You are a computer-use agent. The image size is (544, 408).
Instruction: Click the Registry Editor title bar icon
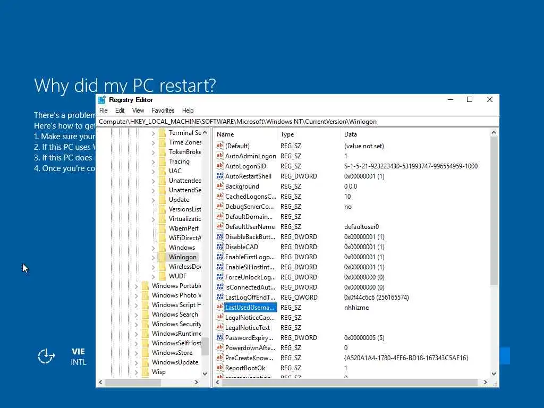click(x=101, y=100)
